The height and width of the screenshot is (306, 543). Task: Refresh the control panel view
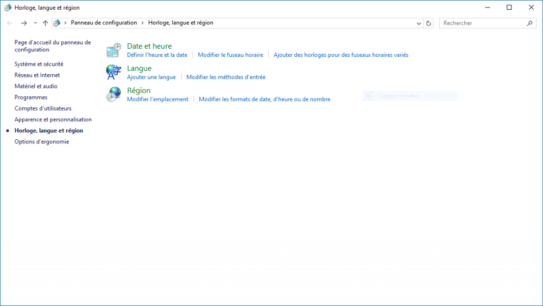click(428, 23)
